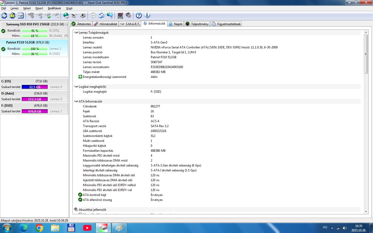Open the Fájl menu

click(4, 8)
